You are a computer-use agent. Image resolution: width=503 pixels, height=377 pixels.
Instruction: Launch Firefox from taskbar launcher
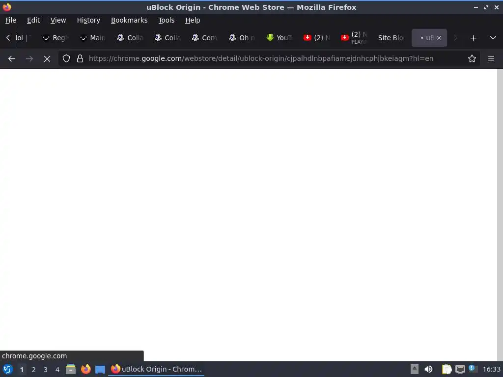pyautogui.click(x=85, y=369)
